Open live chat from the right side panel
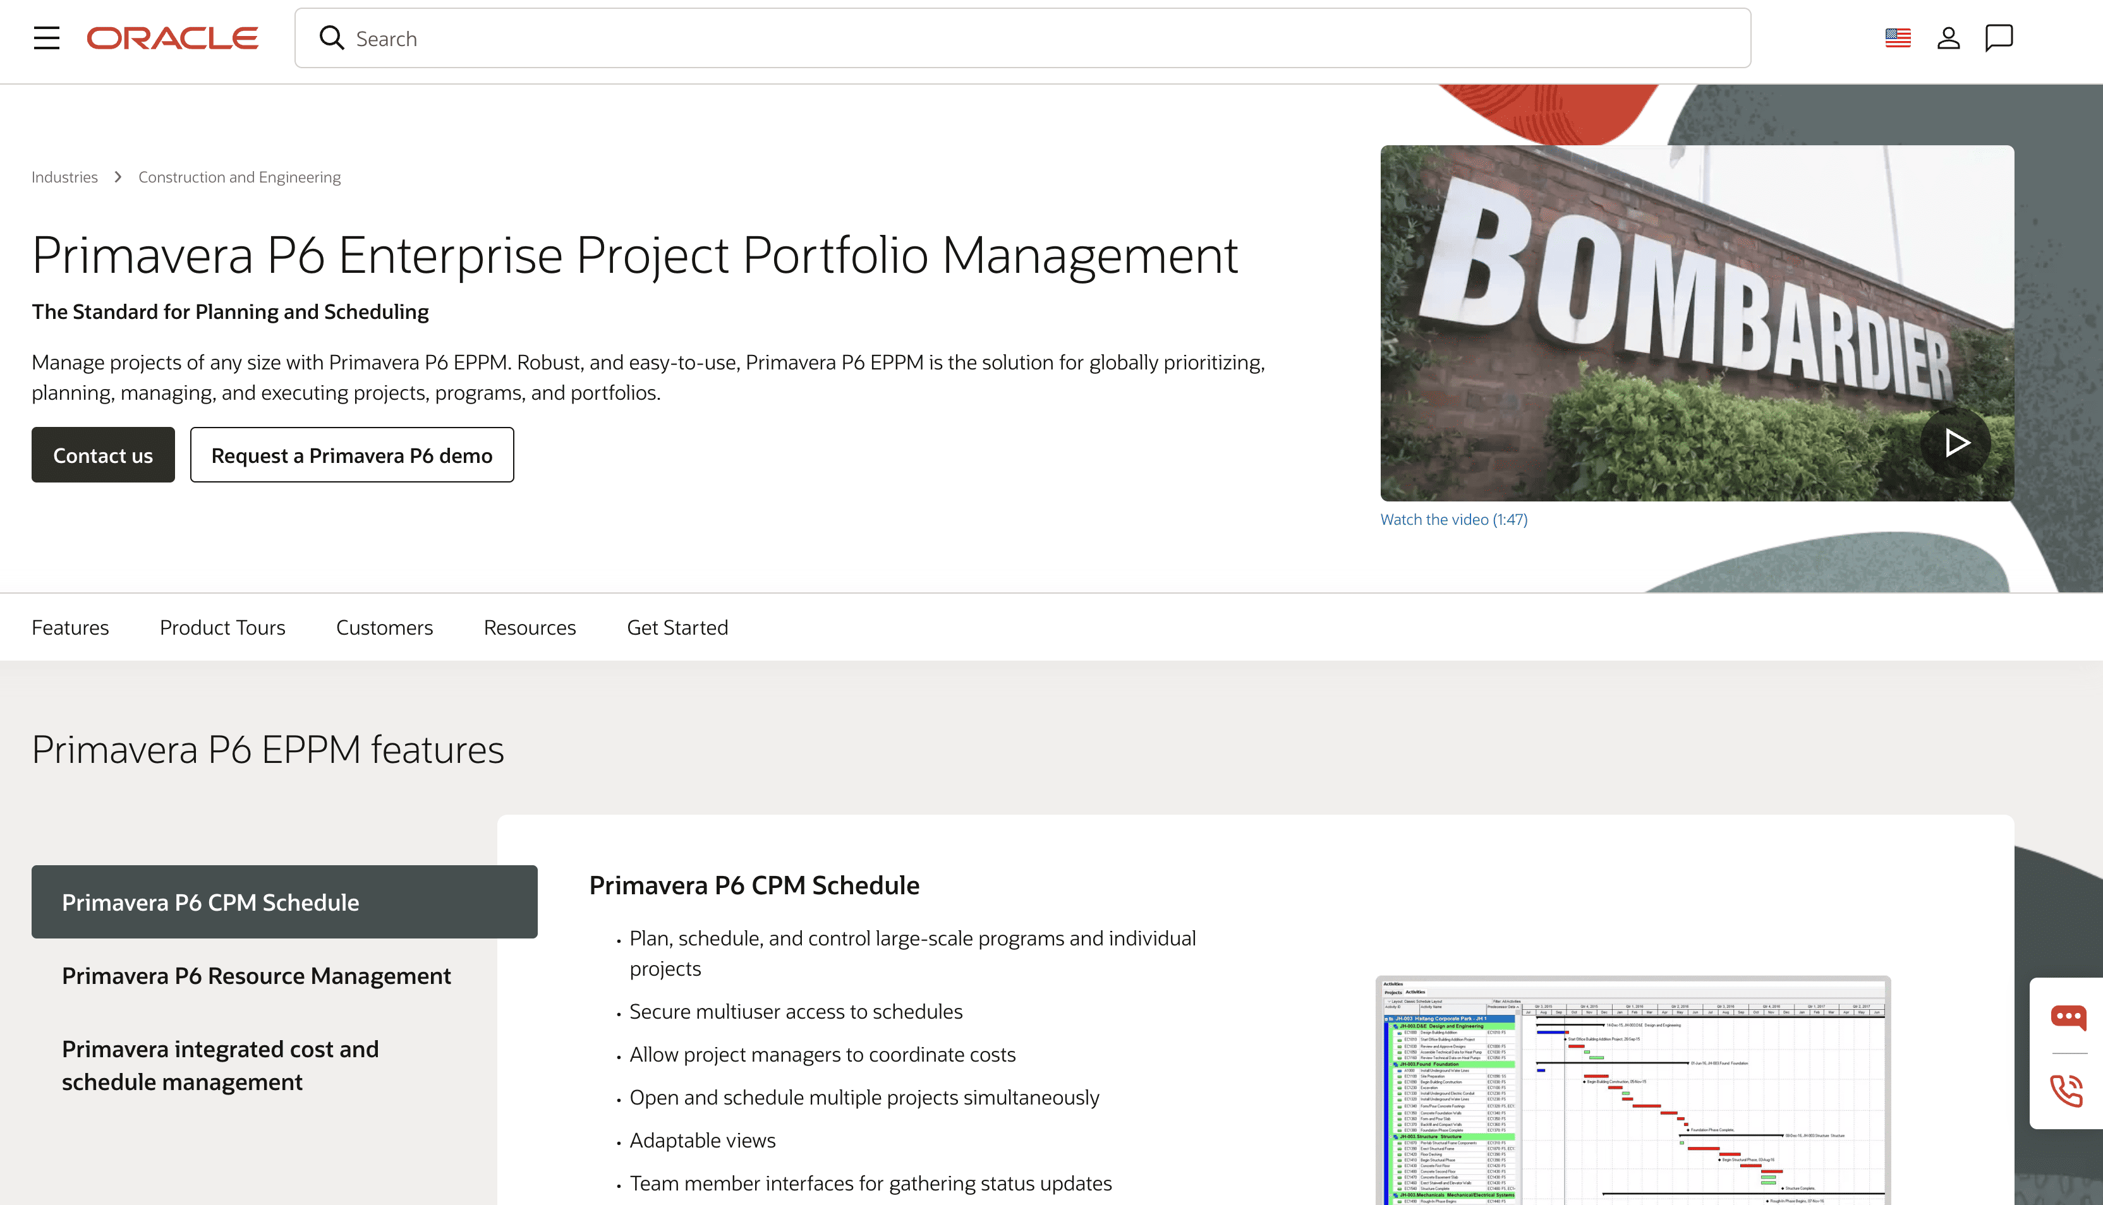Screen dimensions: 2103x1205 (2068, 1019)
